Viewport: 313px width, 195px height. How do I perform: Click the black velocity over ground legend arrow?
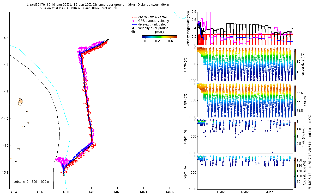(x=134, y=28)
